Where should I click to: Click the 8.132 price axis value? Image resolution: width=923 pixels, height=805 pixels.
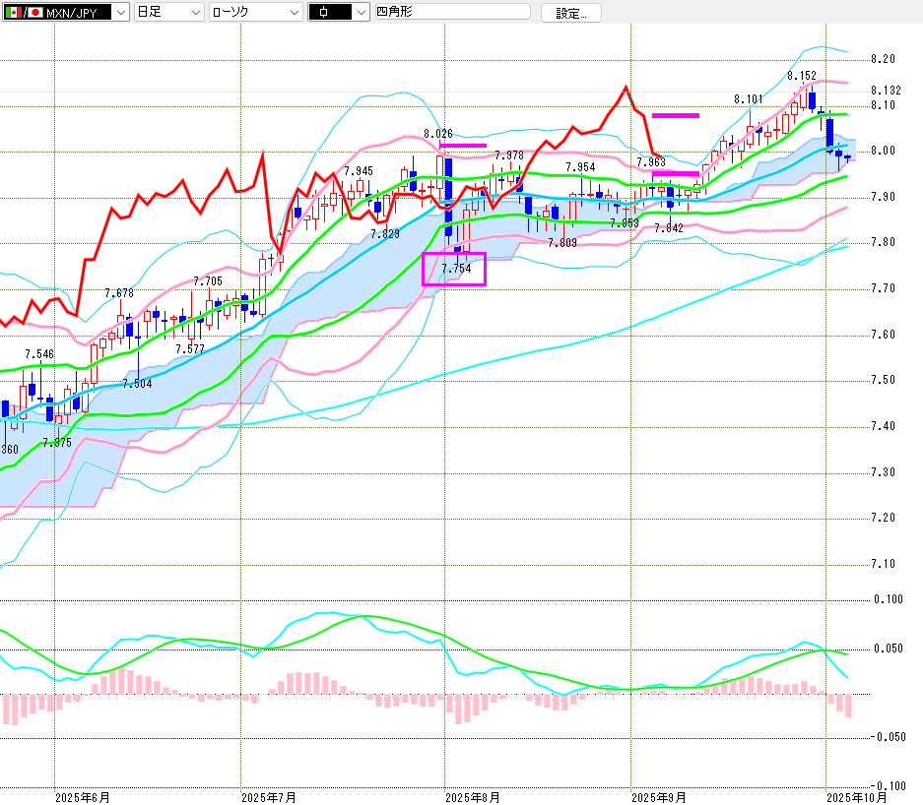point(886,91)
